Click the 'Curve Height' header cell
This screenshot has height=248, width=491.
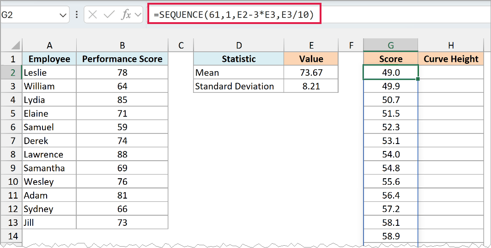point(451,59)
